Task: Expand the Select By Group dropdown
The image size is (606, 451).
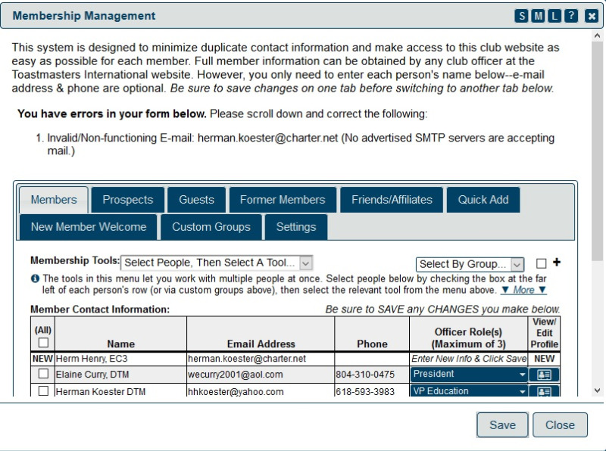Action: tap(470, 264)
